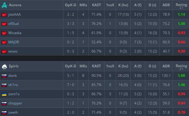The width and height of the screenshot is (189, 116).
Task: Open Wicadia's player profile
Action: point(15,33)
